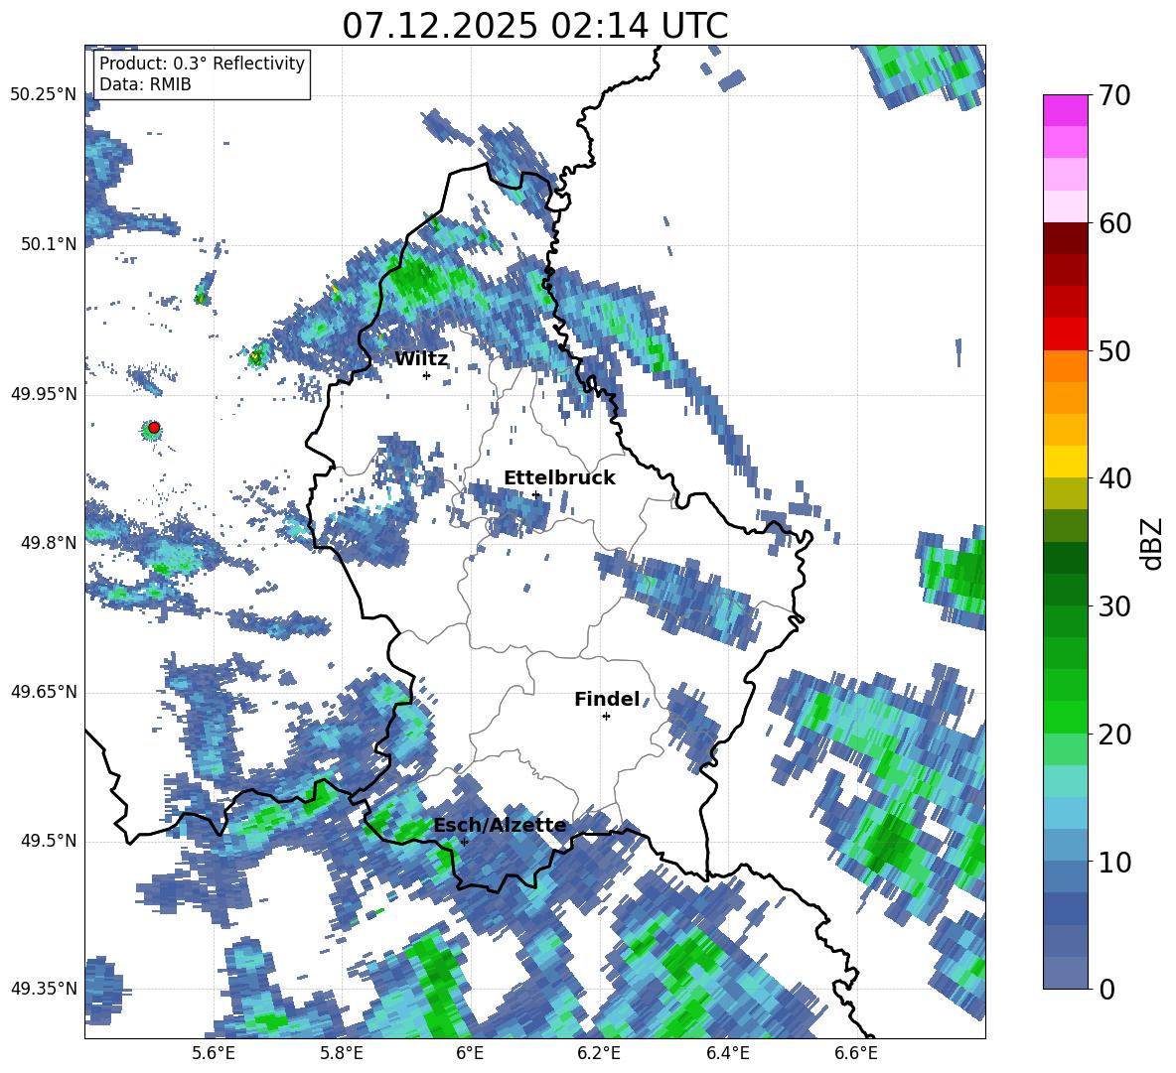The height and width of the screenshot is (1073, 1176).
Task: Click the bright red swatch above 50 dBZ
Action: coord(1065,335)
